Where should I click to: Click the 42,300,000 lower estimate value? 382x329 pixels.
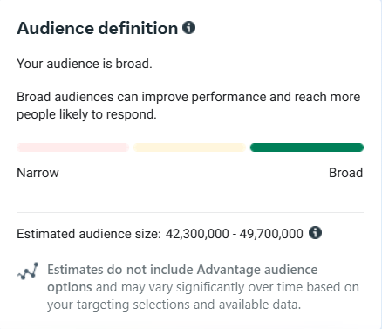(x=197, y=234)
